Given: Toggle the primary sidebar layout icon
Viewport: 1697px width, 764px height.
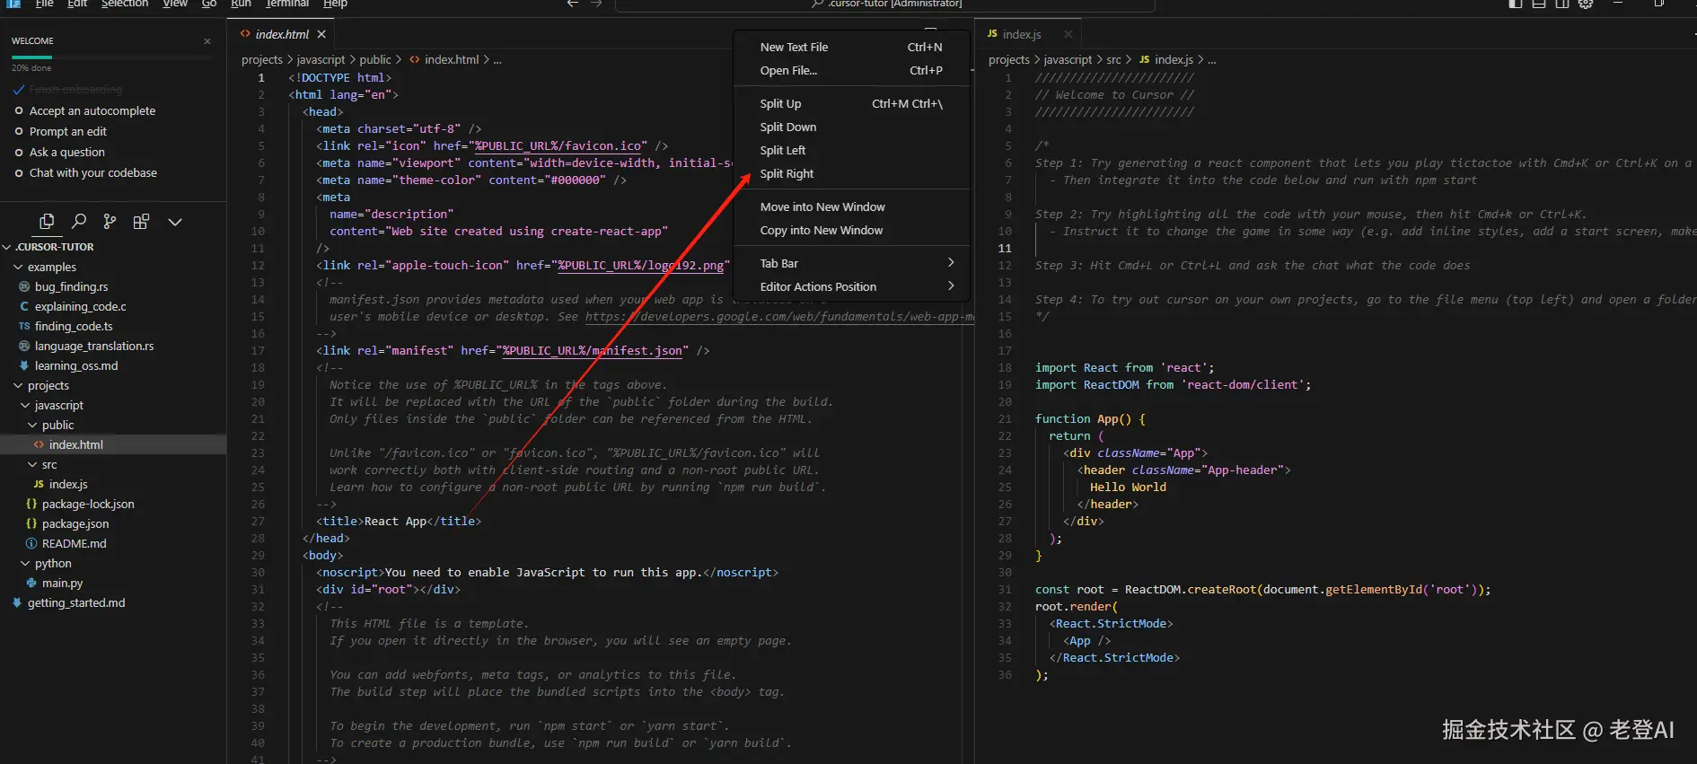Looking at the screenshot, I should [x=1516, y=4].
